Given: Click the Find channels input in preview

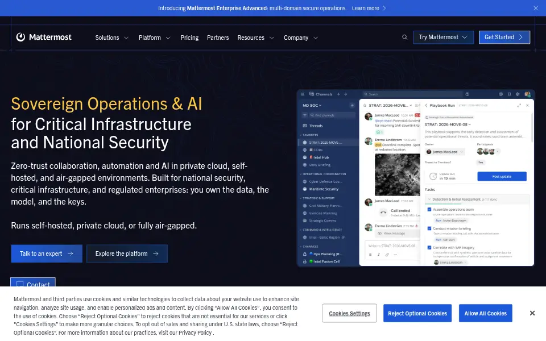Looking at the screenshot, I should pyautogui.click(x=332, y=115).
